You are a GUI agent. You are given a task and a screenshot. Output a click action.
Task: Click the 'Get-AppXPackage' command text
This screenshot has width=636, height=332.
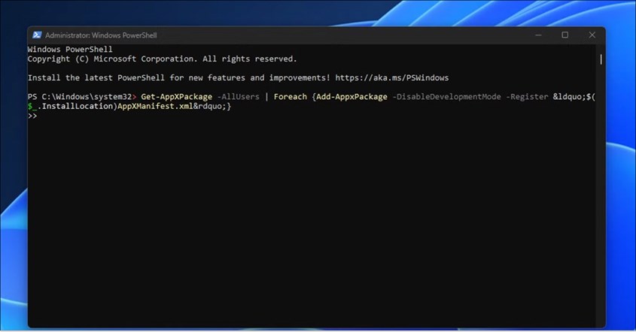pos(176,96)
